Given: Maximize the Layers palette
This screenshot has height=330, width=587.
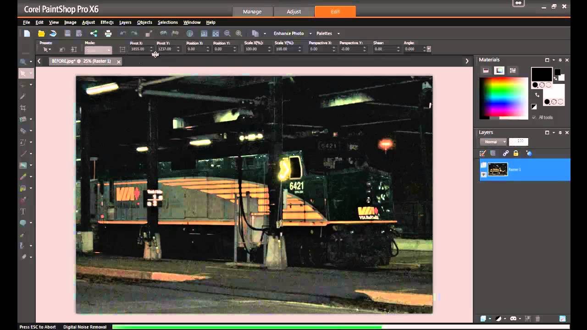Looking at the screenshot, I should click(x=547, y=132).
